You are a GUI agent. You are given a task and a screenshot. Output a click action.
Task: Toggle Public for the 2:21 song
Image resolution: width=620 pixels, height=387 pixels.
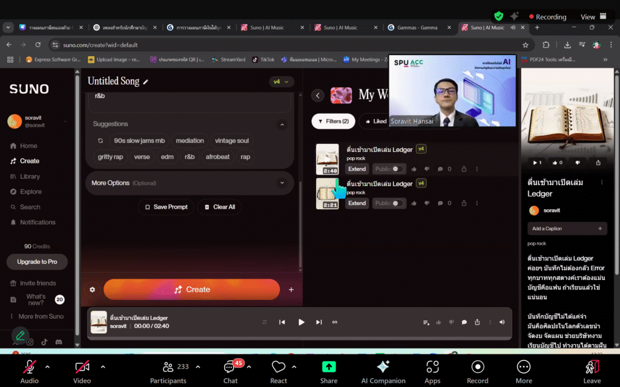(x=398, y=203)
